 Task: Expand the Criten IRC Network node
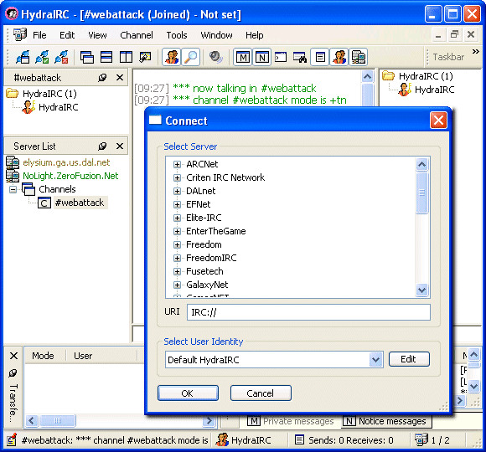click(177, 177)
